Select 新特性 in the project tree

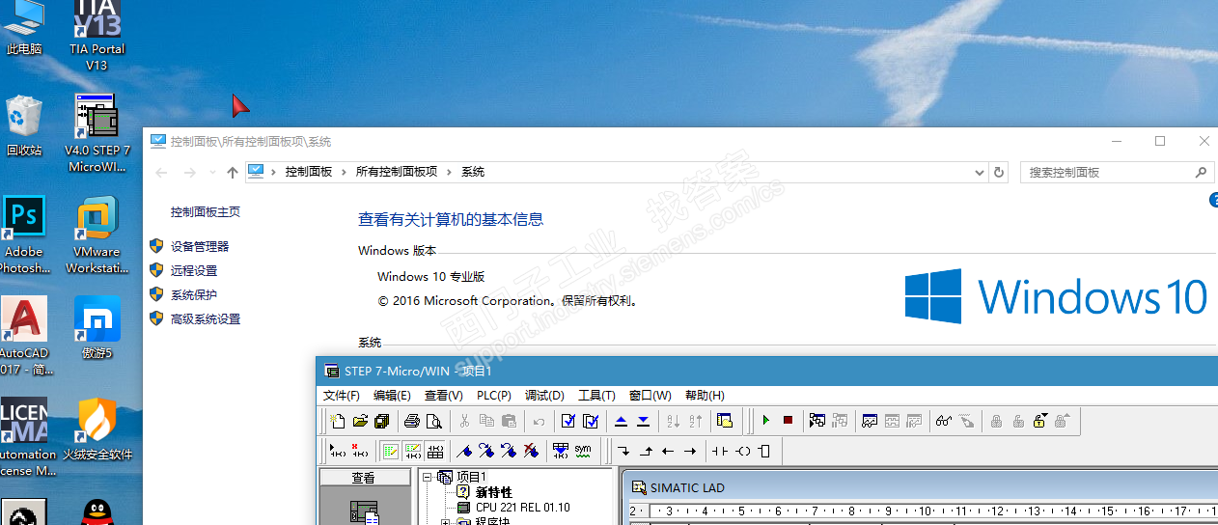(494, 492)
